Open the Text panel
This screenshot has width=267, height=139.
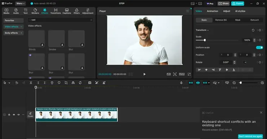[x=26, y=11]
